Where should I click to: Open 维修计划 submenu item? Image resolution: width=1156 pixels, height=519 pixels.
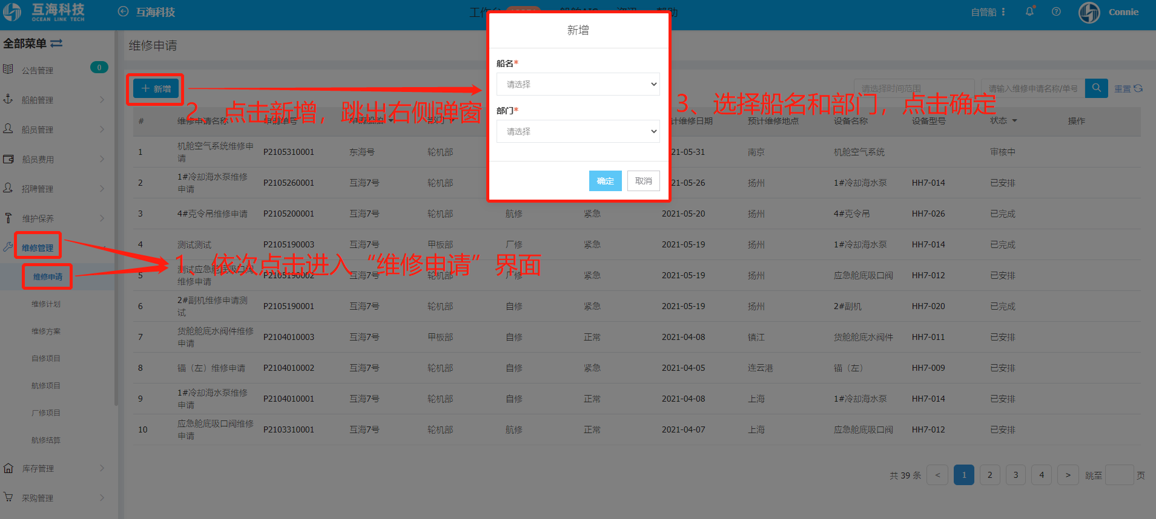point(46,304)
